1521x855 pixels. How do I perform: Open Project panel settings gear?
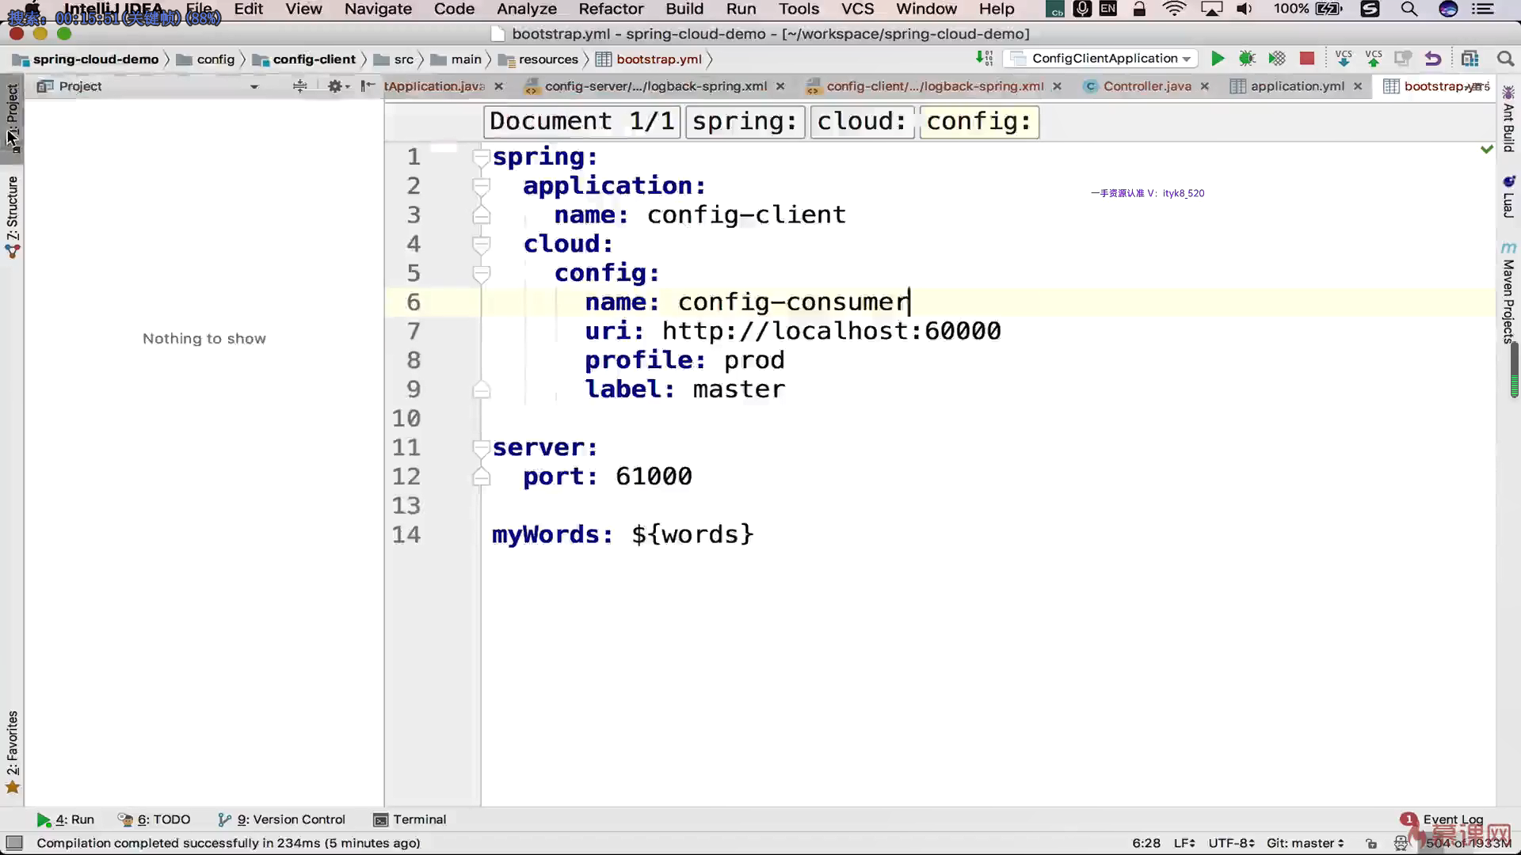(335, 86)
